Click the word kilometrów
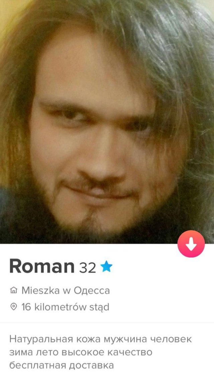Image resolution: width=214 pixels, height=380 pixels. [x=61, y=307]
